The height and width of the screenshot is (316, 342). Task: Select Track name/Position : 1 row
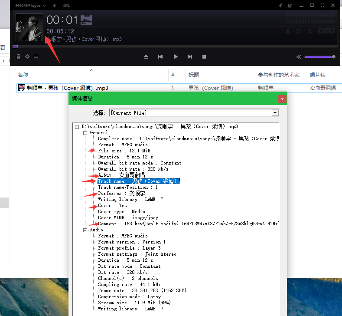(128, 187)
